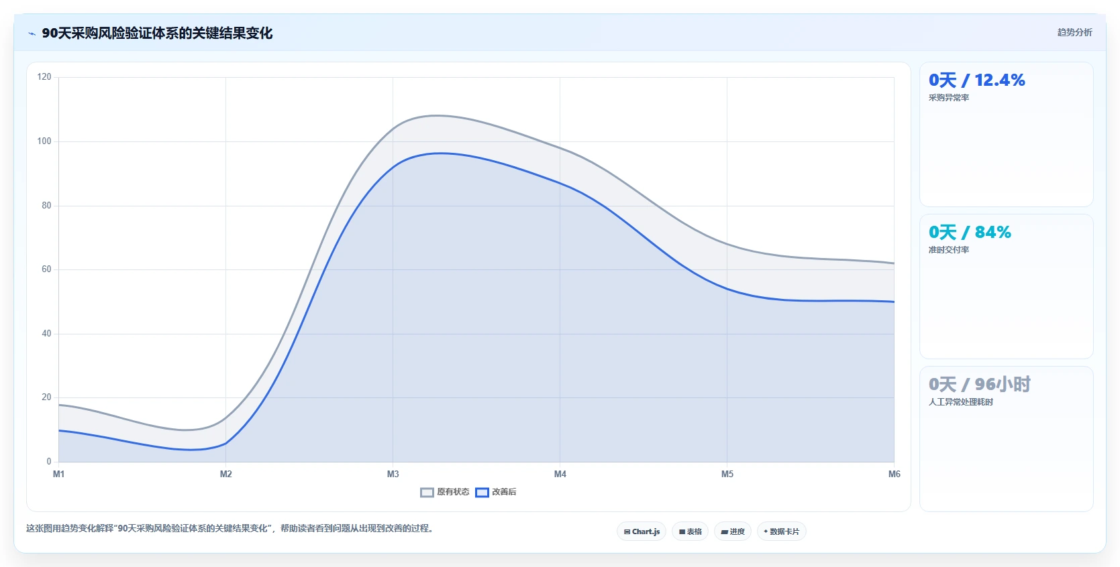Click the M3 x-axis label
This screenshot has width=1120, height=567.
click(x=393, y=474)
